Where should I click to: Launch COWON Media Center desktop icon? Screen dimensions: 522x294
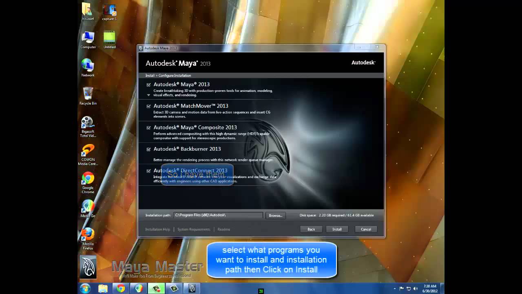(x=88, y=155)
